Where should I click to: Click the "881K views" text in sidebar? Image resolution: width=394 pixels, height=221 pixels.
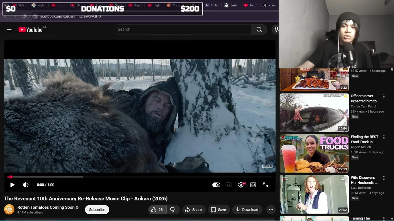click(x=359, y=71)
